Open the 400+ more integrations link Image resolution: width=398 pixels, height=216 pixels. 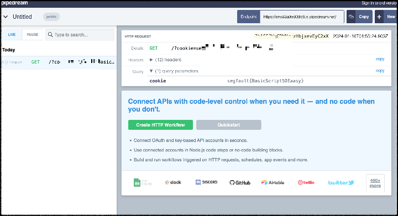(x=375, y=183)
